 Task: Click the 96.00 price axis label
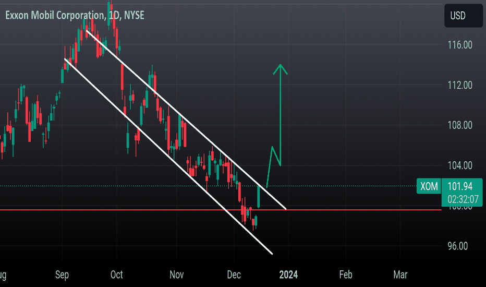pos(458,246)
